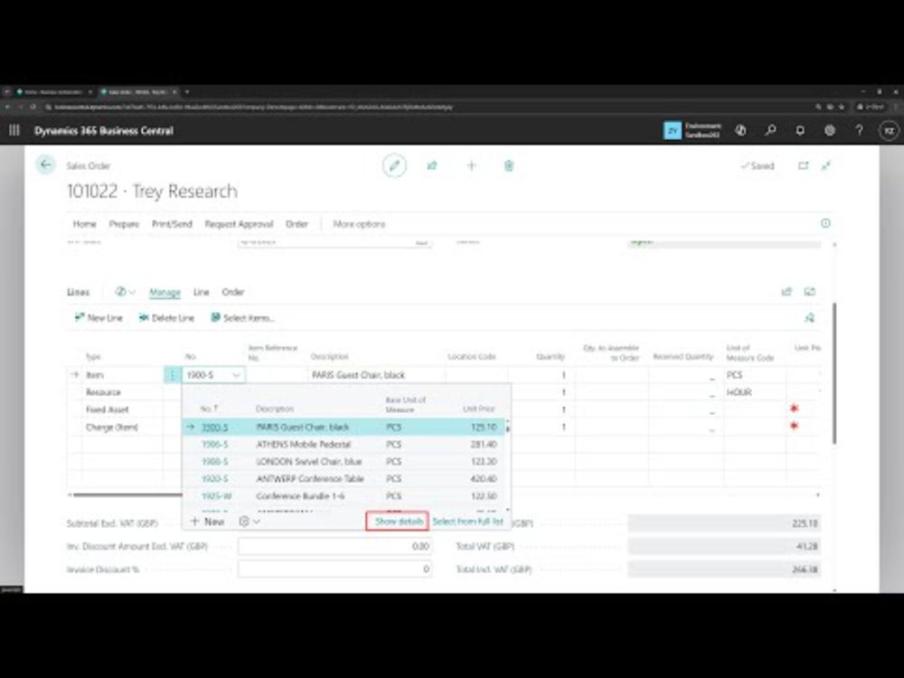The width and height of the screenshot is (904, 678).
Task: Click the Invoice Discount % field
Action: 335,569
